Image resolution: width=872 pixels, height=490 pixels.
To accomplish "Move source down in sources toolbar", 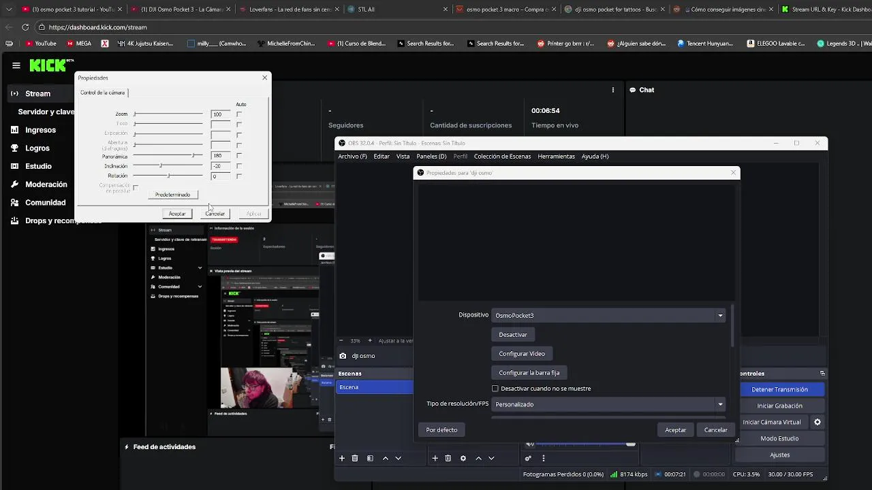I will tap(491, 458).
